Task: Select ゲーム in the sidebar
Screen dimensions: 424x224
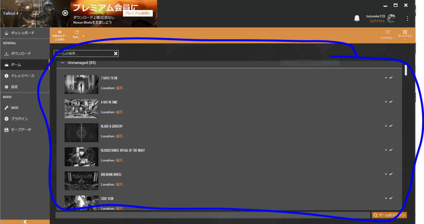Action: click(25, 65)
